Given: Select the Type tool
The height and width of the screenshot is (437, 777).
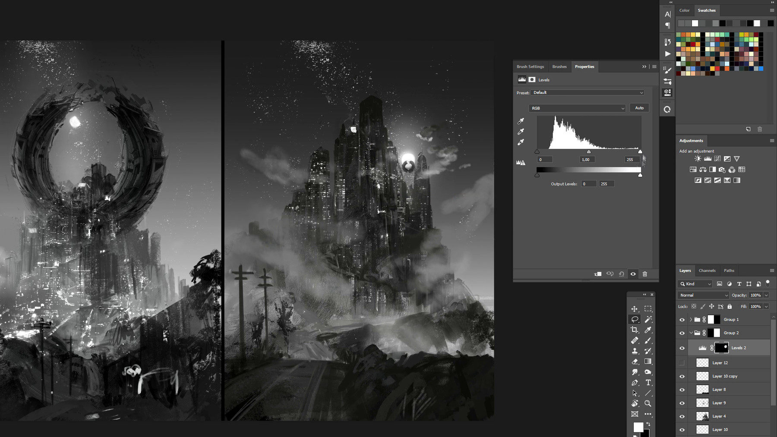Looking at the screenshot, I should (648, 383).
